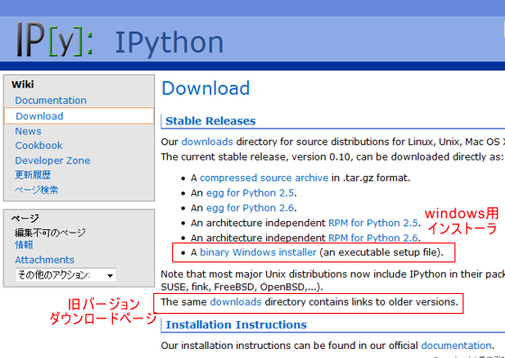Open downloads link for older versions
The image size is (505, 358).
click(x=235, y=302)
